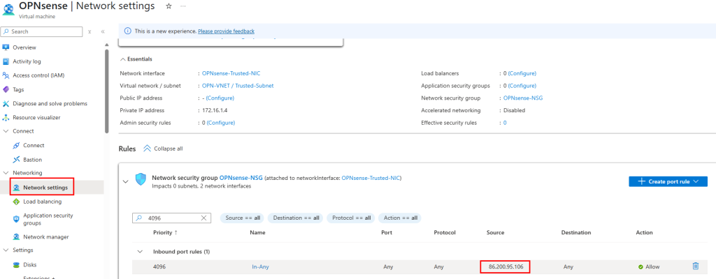Open the Effective security rules count link
The image size is (716, 279).
coord(505,123)
